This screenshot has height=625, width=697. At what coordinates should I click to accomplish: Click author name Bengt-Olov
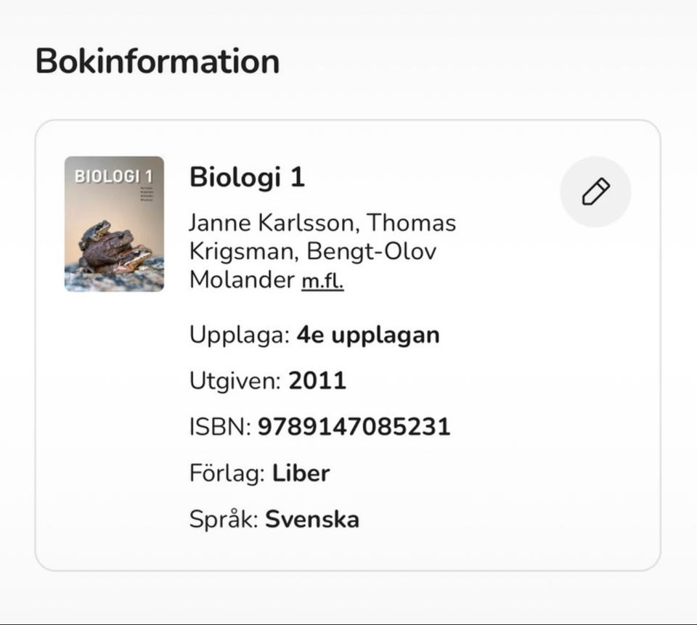click(373, 251)
